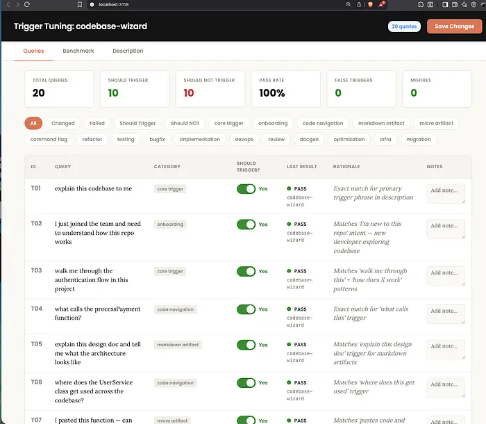The width and height of the screenshot is (486, 424).
Task: Click the share icon in address bar
Action: [x=358, y=4]
